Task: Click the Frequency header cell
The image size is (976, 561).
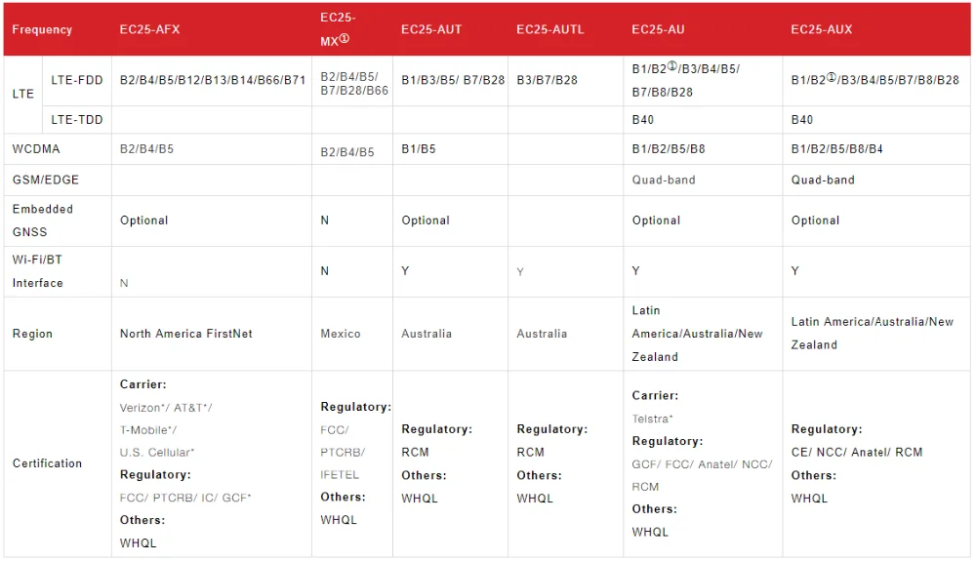Action: pyautogui.click(x=42, y=30)
